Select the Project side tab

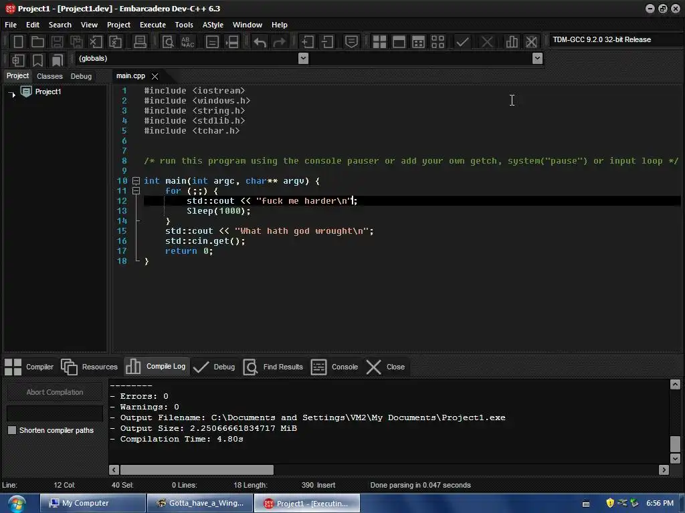tap(17, 76)
